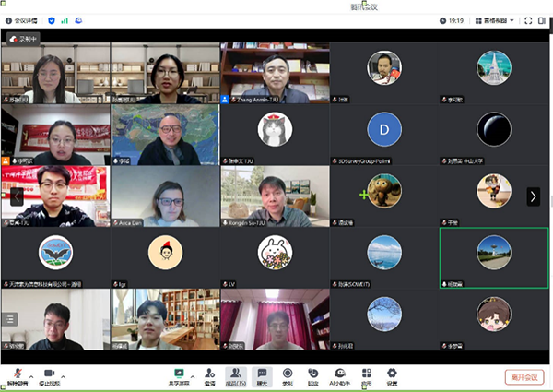Viewport: 553px width, 392px height.
Task: Open the Chat (聊天) panel
Action: tap(262, 374)
